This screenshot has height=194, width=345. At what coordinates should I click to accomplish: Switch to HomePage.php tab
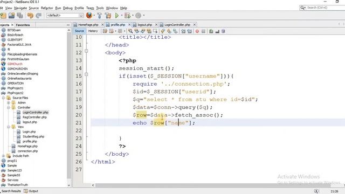pos(88,25)
